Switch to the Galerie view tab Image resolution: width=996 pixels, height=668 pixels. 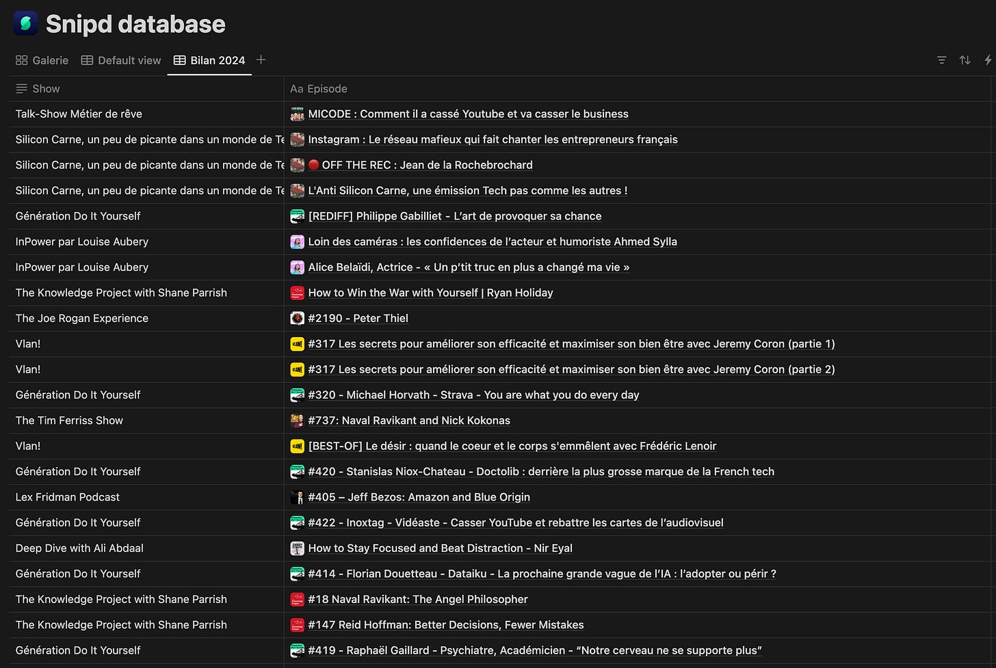[42, 60]
